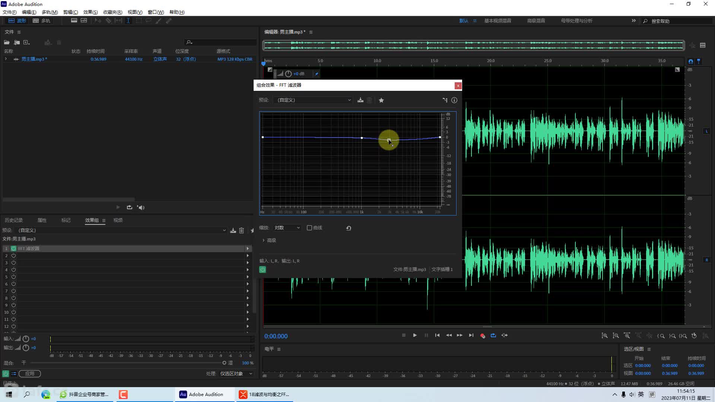Reset the FFT filter curve
The image size is (715, 402).
point(349,228)
